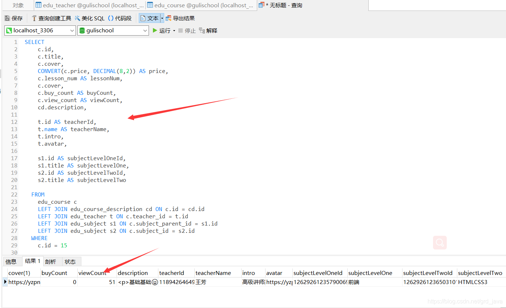The height and width of the screenshot is (308, 506).
Task: Beautify code with 美化 SQL
Action: (x=89, y=18)
